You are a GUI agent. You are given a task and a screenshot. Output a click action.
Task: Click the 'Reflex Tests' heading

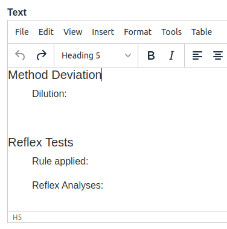point(40,142)
